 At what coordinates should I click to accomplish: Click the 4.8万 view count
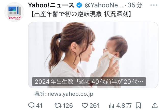click(124, 106)
